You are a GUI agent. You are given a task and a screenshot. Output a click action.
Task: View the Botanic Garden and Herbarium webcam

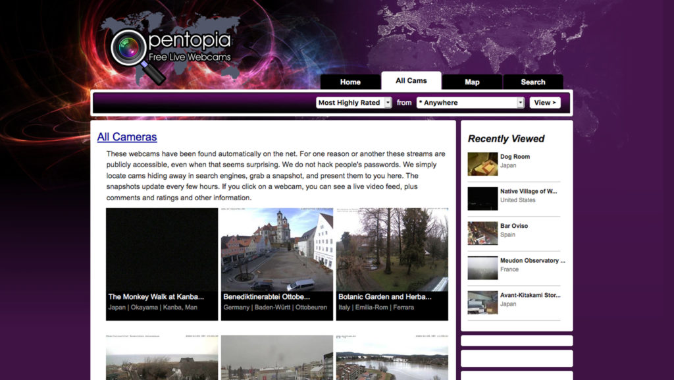pos(392,250)
